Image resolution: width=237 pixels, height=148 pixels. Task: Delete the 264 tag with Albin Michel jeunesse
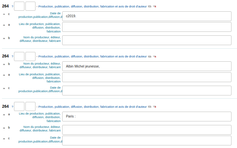155,56
